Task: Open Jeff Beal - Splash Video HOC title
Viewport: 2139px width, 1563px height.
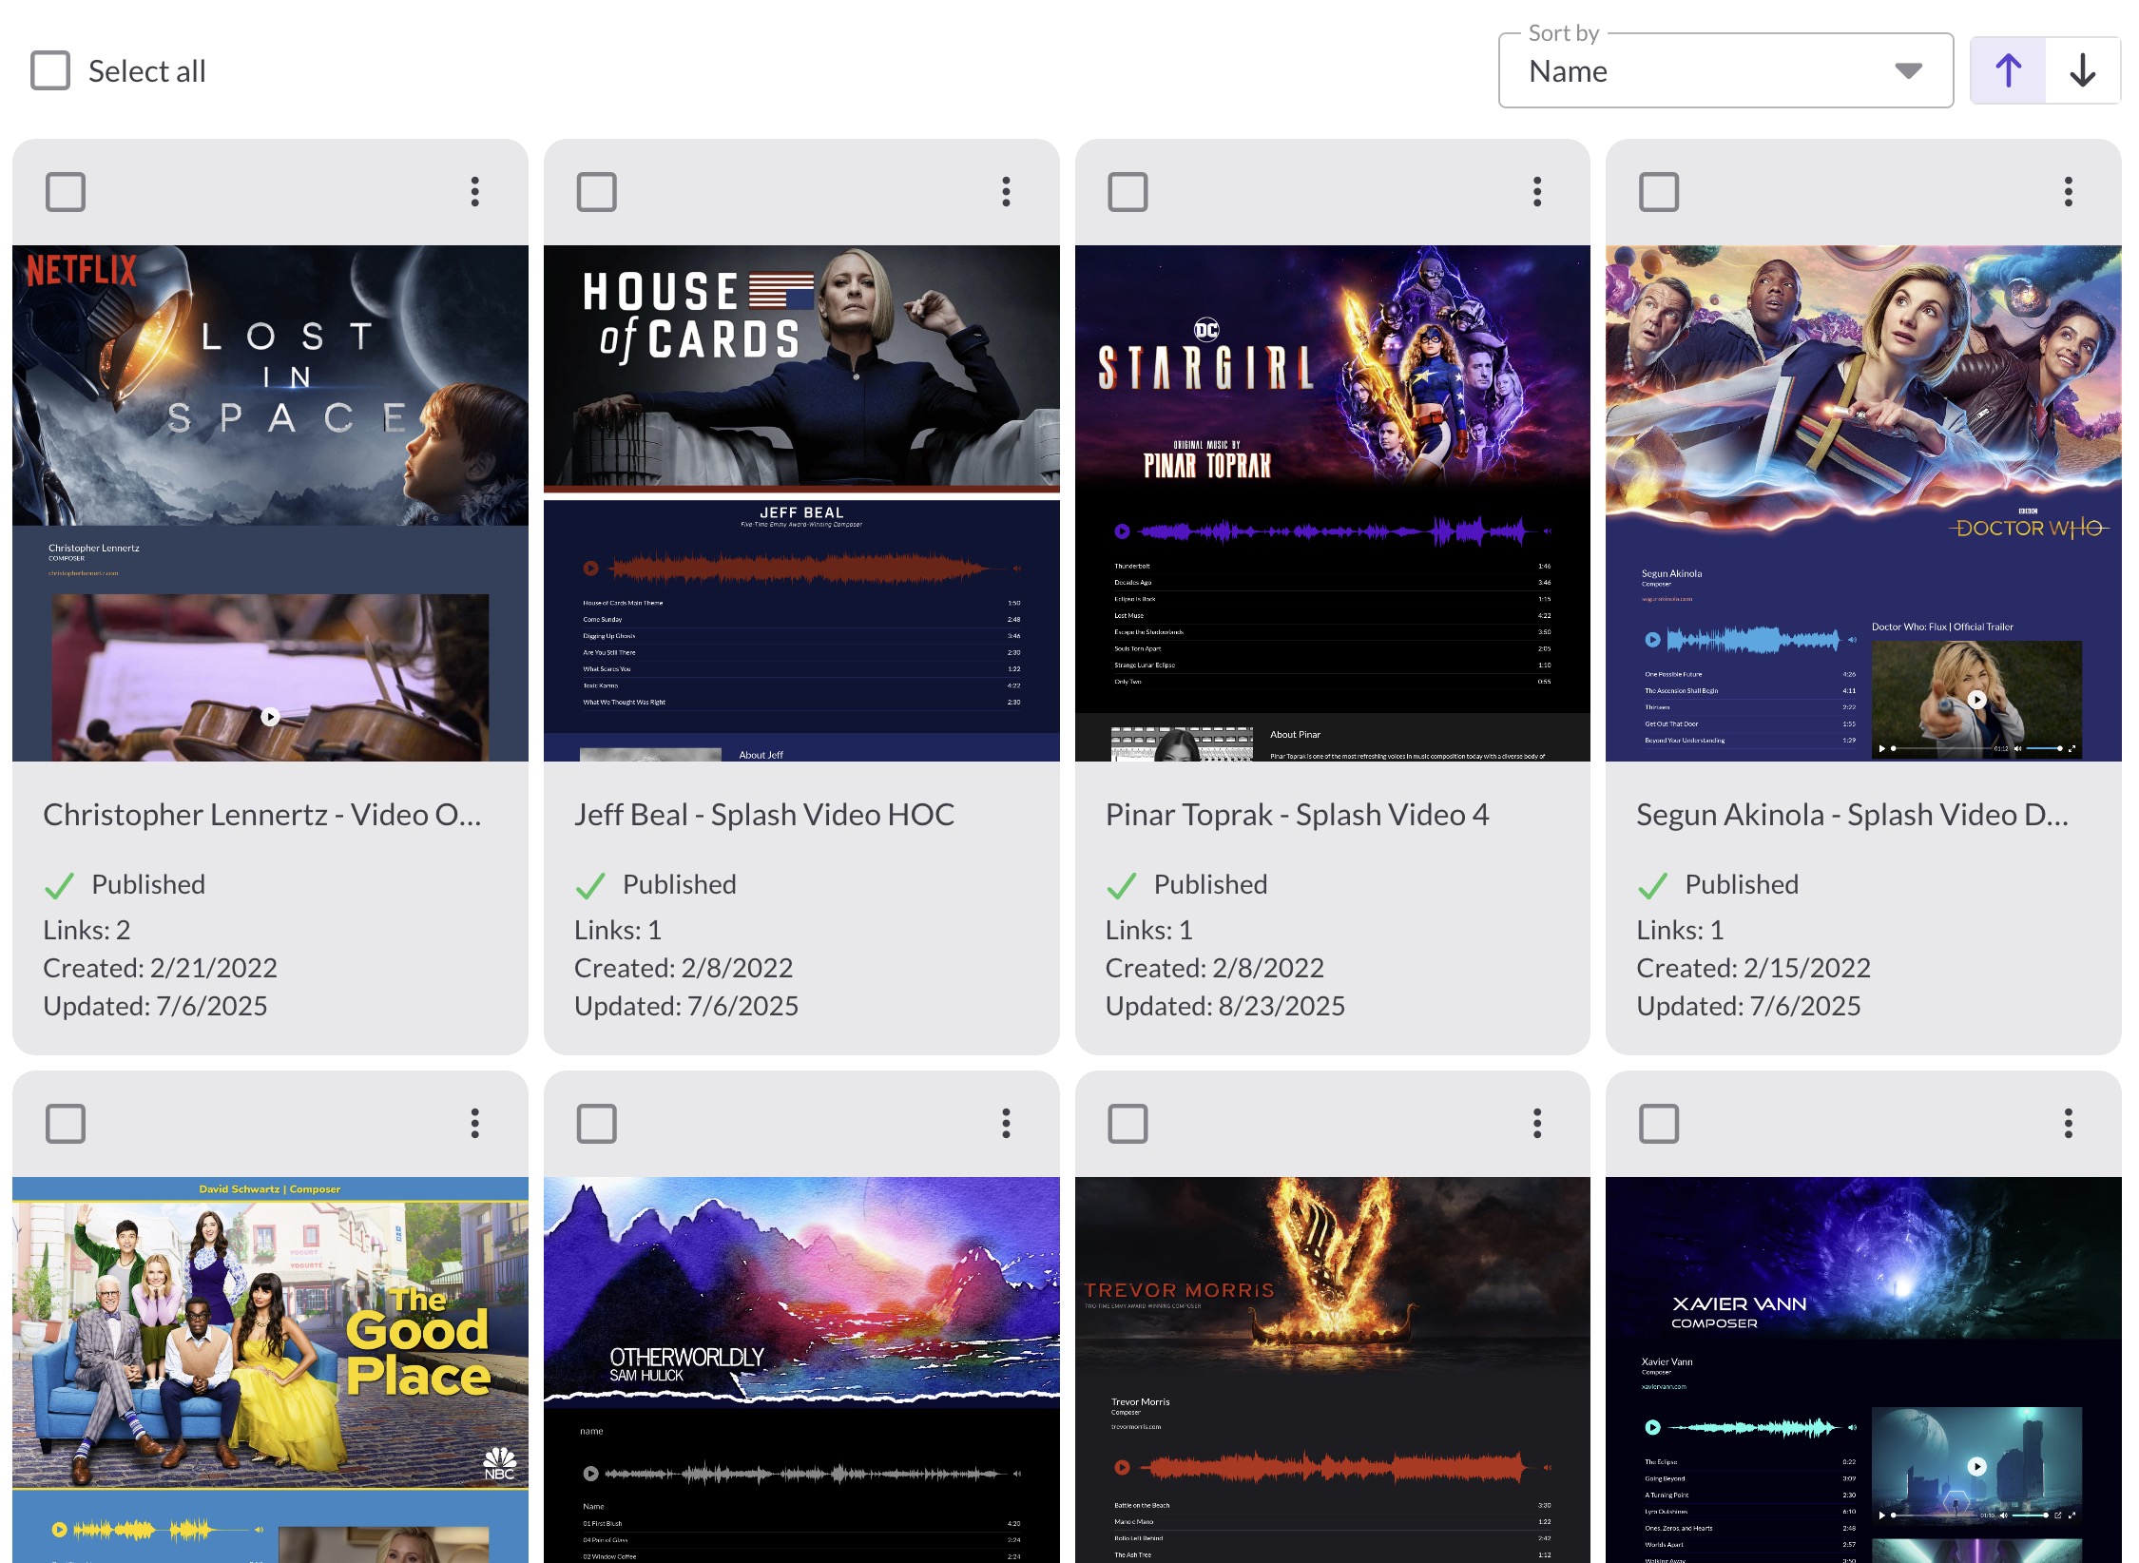Action: 764,815
